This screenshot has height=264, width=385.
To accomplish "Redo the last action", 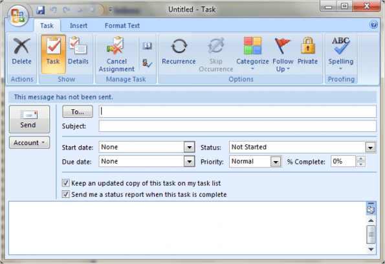I will click(x=66, y=10).
